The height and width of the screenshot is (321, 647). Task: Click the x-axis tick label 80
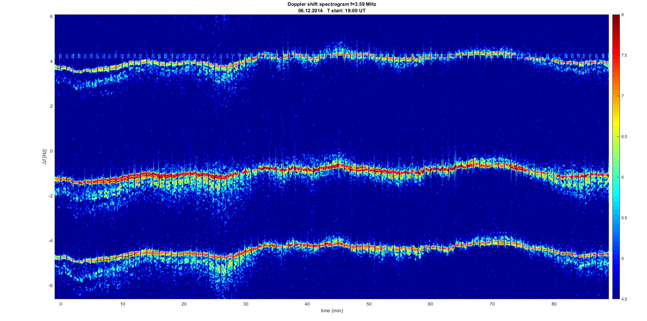tap(554, 304)
